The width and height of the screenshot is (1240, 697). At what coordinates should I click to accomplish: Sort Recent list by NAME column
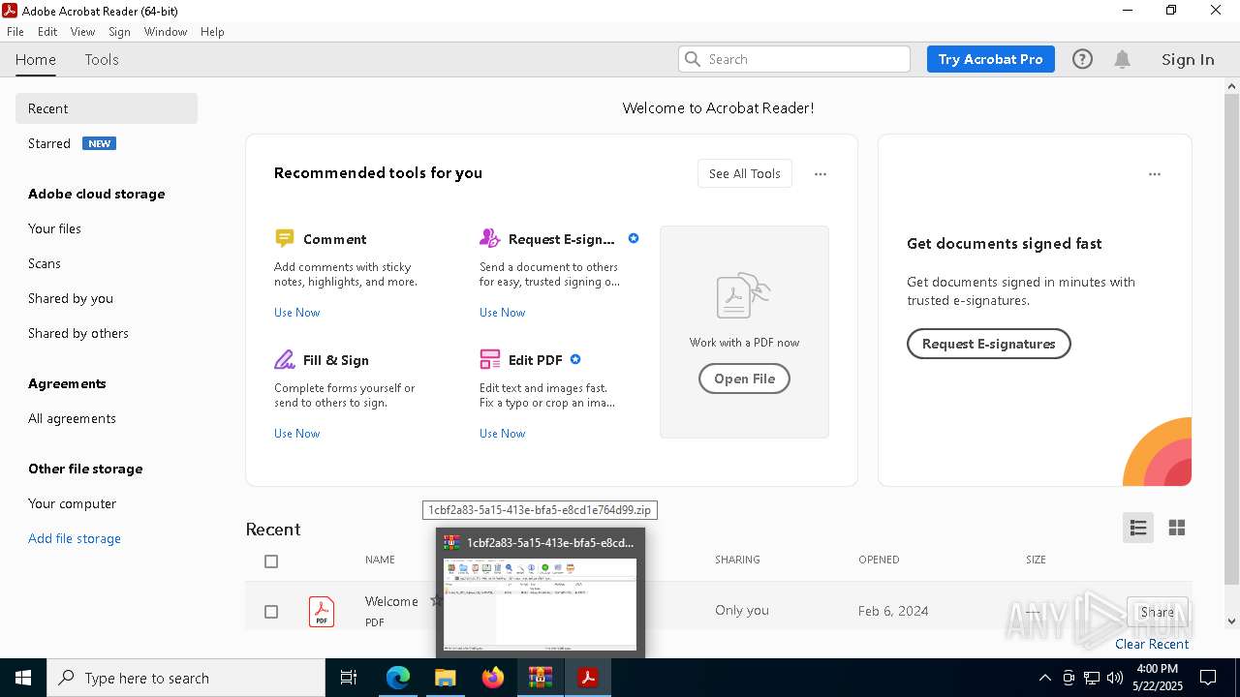coord(380,560)
